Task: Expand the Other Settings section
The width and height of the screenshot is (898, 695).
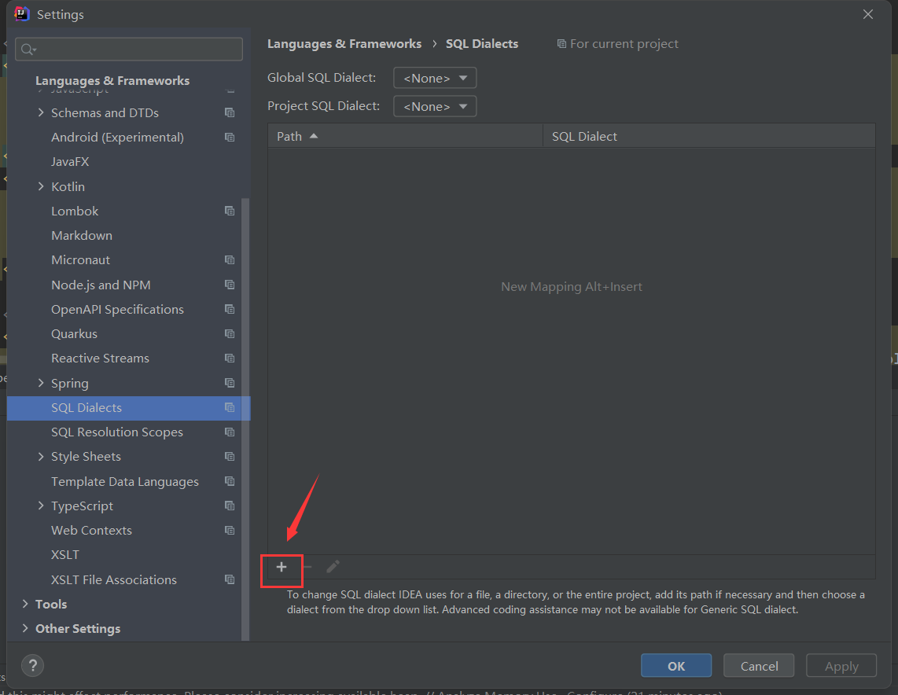Action: (25, 629)
